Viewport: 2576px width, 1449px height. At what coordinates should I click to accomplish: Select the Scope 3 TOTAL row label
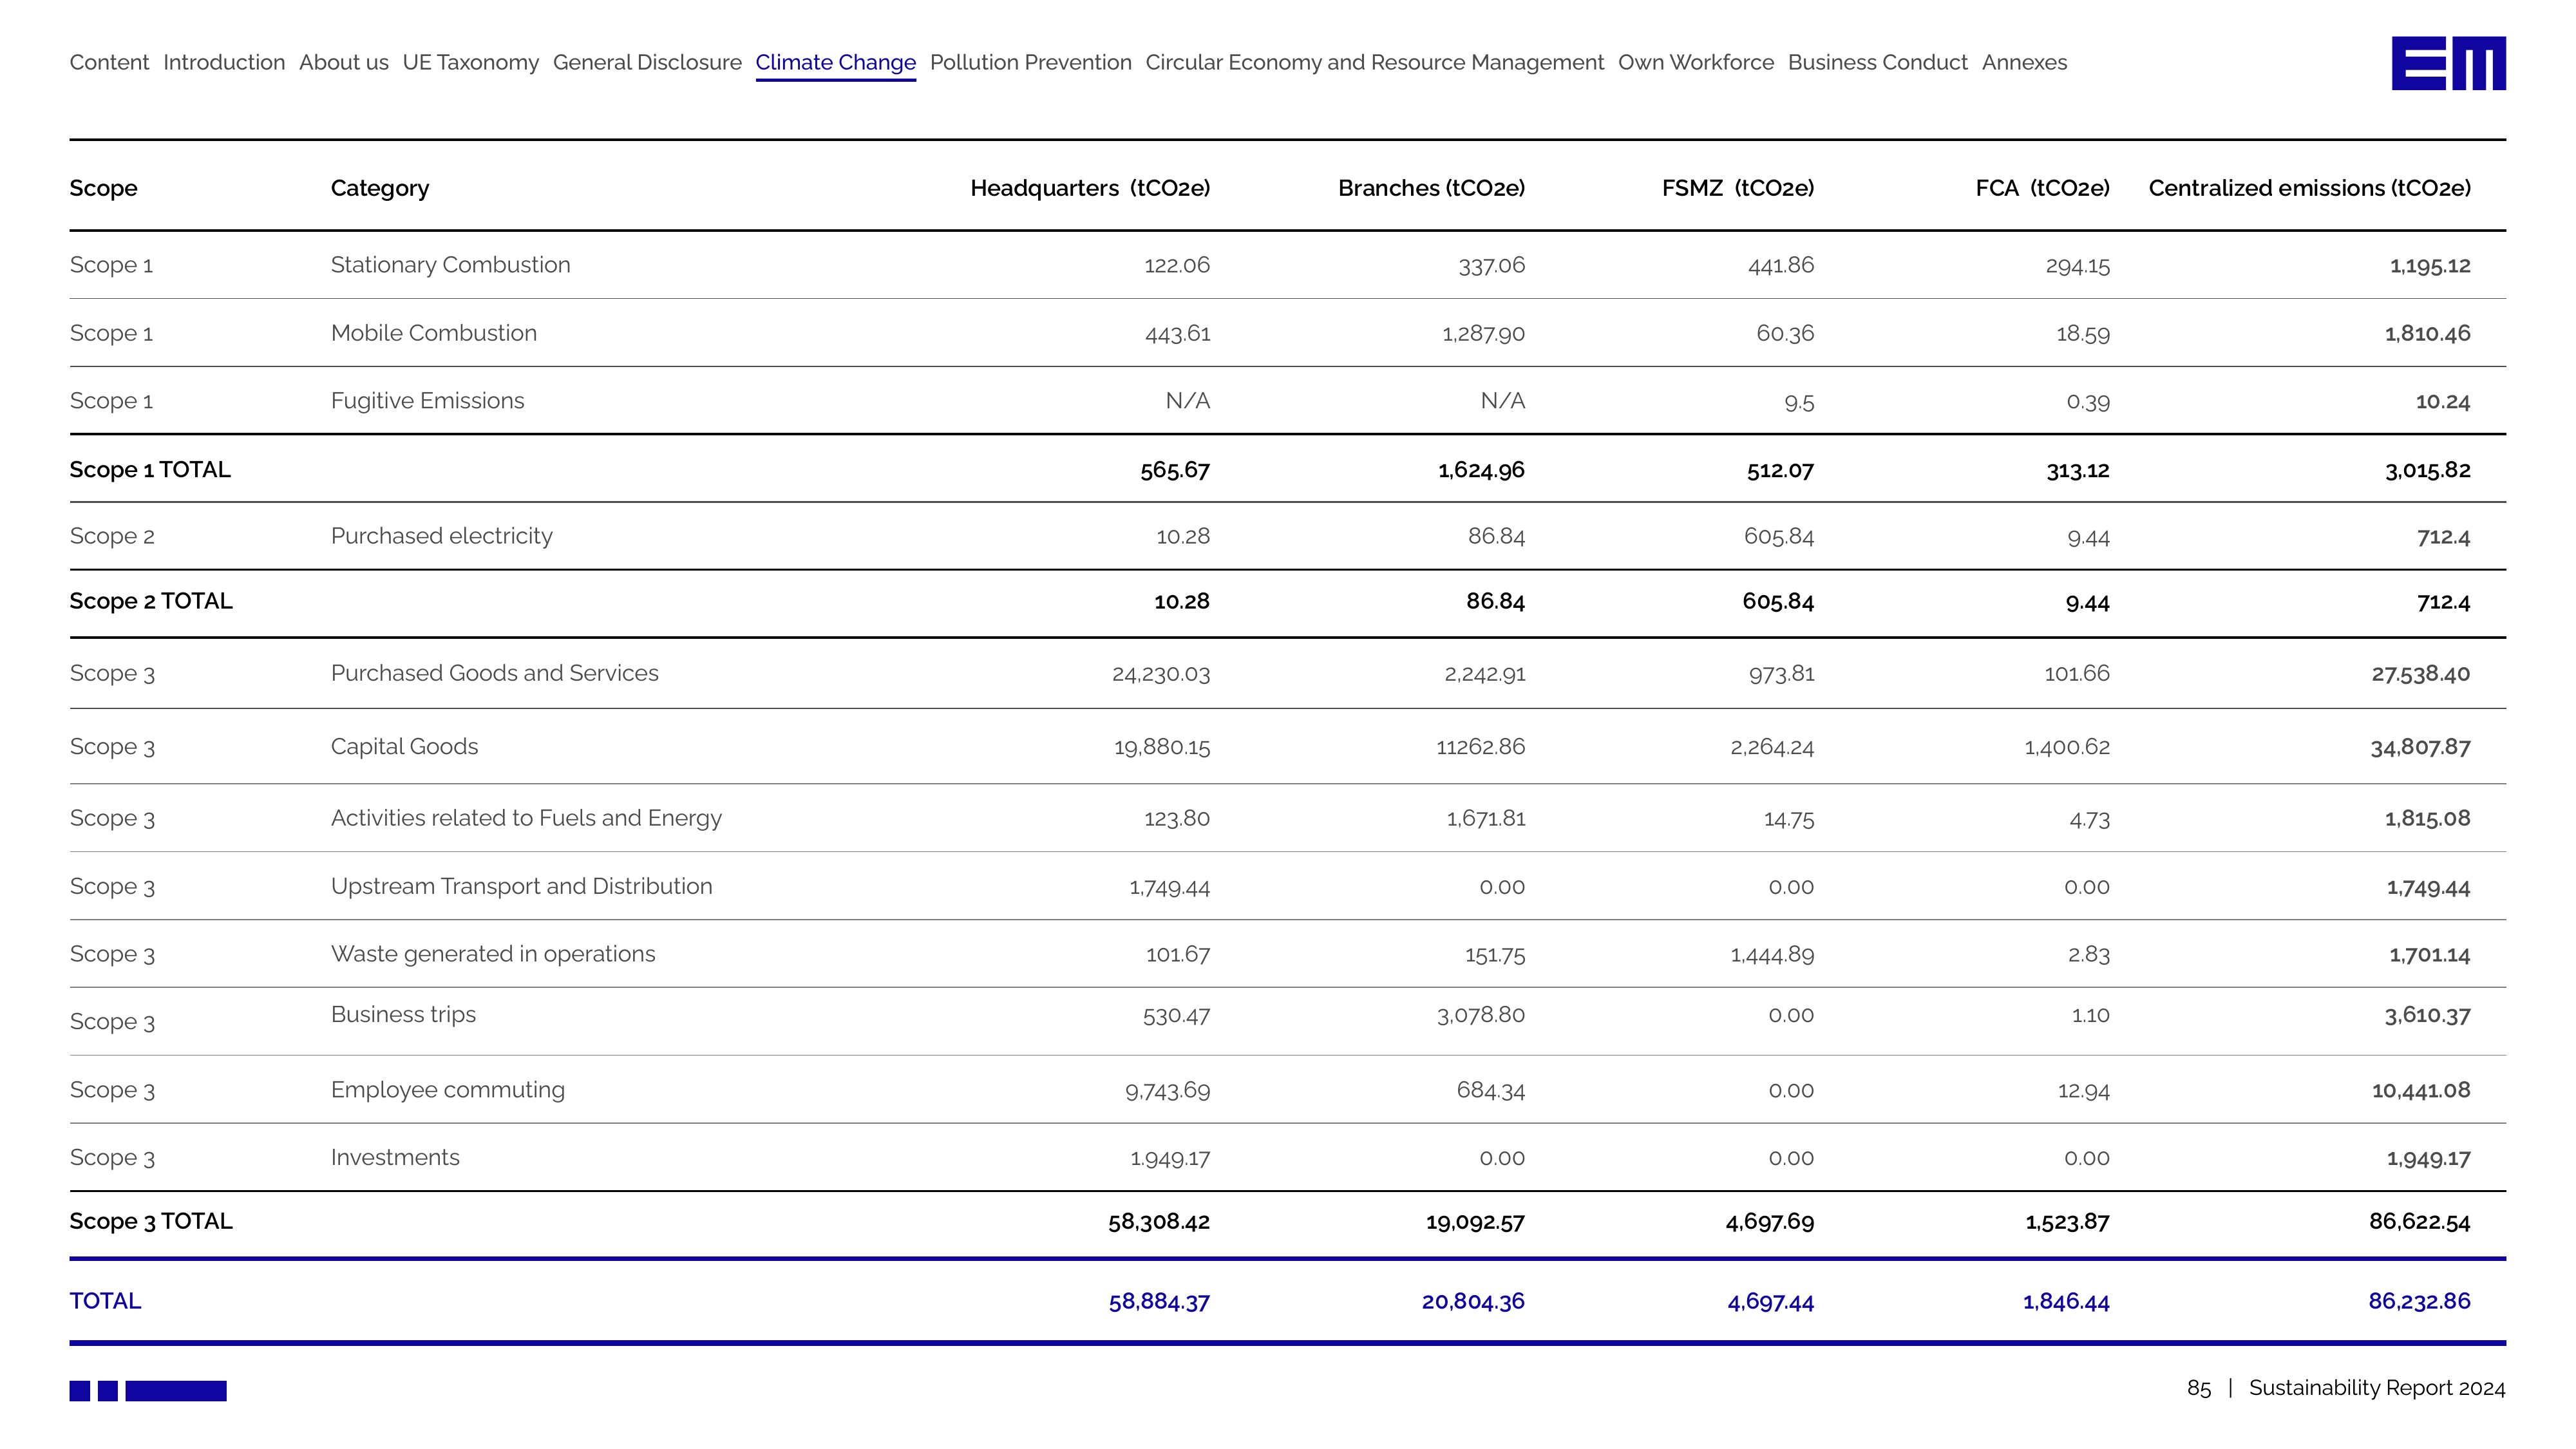click(x=151, y=1221)
